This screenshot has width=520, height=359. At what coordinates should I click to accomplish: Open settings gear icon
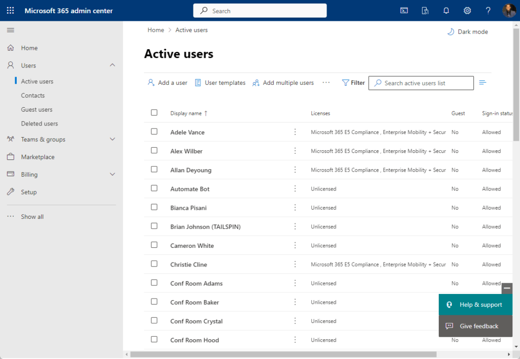point(467,11)
